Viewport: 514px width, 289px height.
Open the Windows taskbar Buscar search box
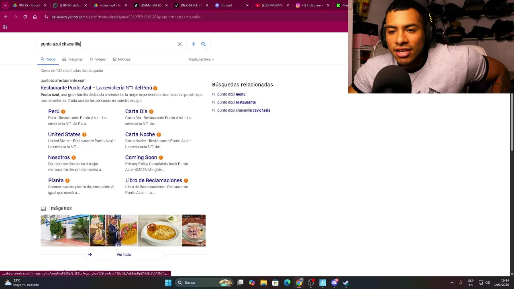(x=204, y=283)
